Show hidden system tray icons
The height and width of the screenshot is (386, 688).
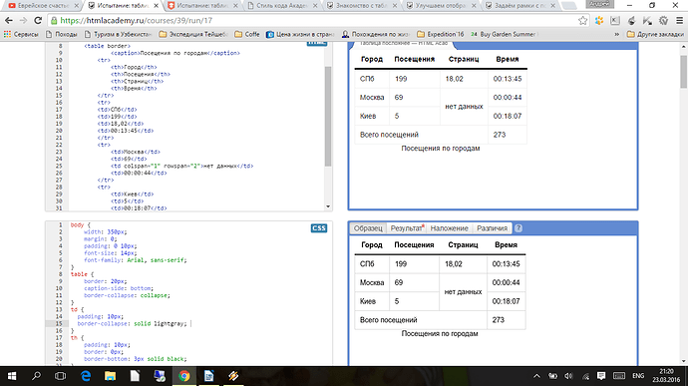536,376
